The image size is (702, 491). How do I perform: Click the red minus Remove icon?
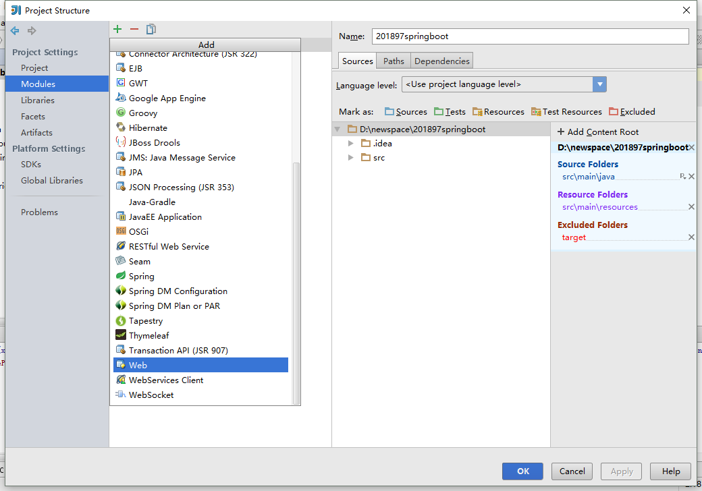point(134,29)
